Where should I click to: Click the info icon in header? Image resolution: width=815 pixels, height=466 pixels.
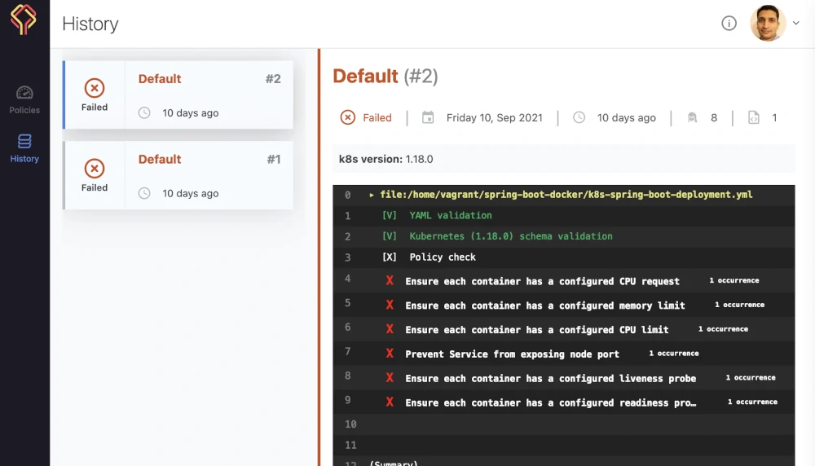(729, 24)
